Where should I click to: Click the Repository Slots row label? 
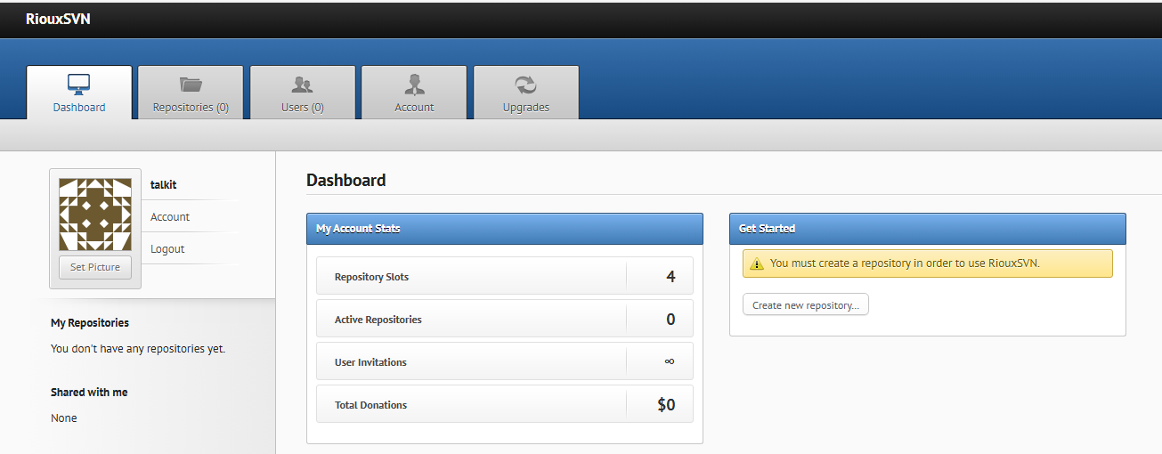[x=371, y=277]
